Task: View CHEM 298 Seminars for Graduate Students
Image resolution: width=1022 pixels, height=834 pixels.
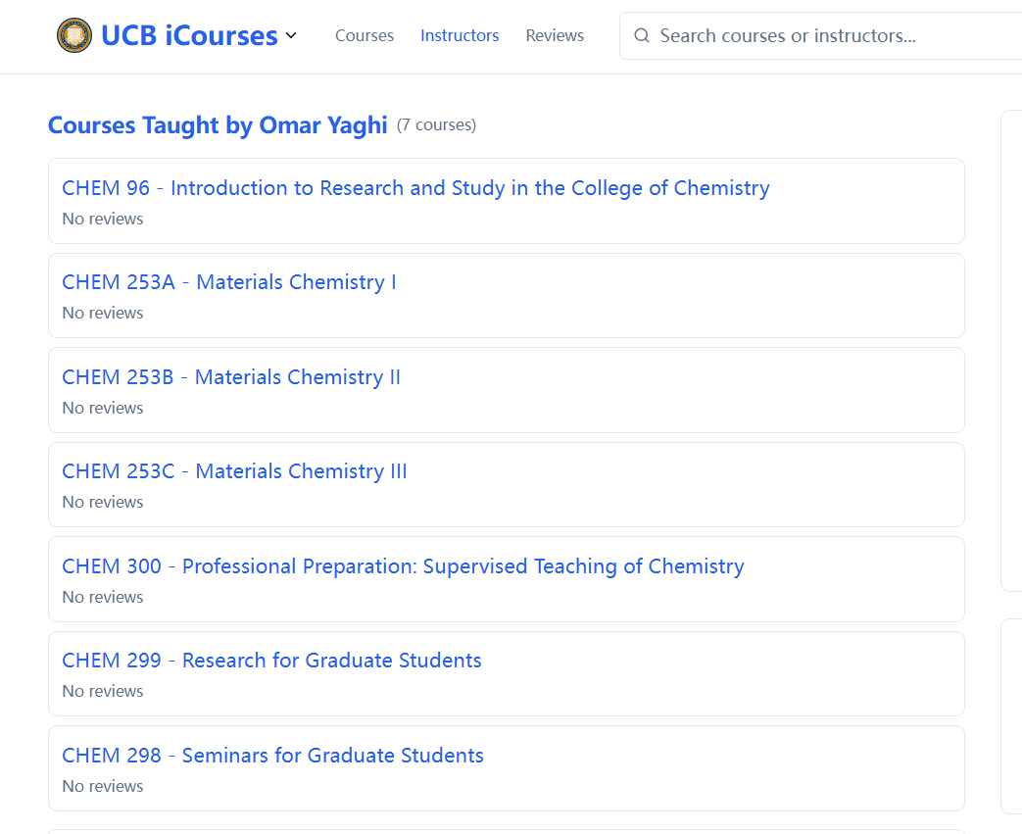Action: (x=272, y=756)
